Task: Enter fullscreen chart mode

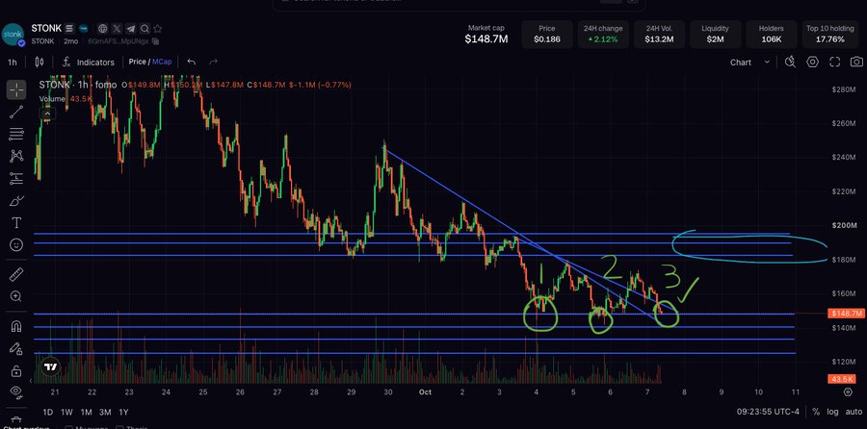Action: point(834,62)
